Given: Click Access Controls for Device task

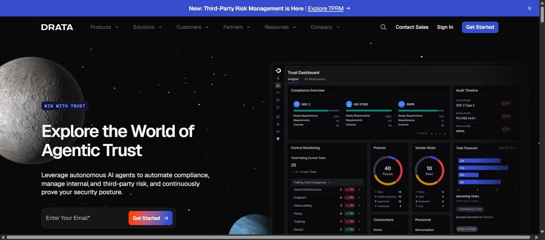Looking at the screenshot, I should [474, 217].
